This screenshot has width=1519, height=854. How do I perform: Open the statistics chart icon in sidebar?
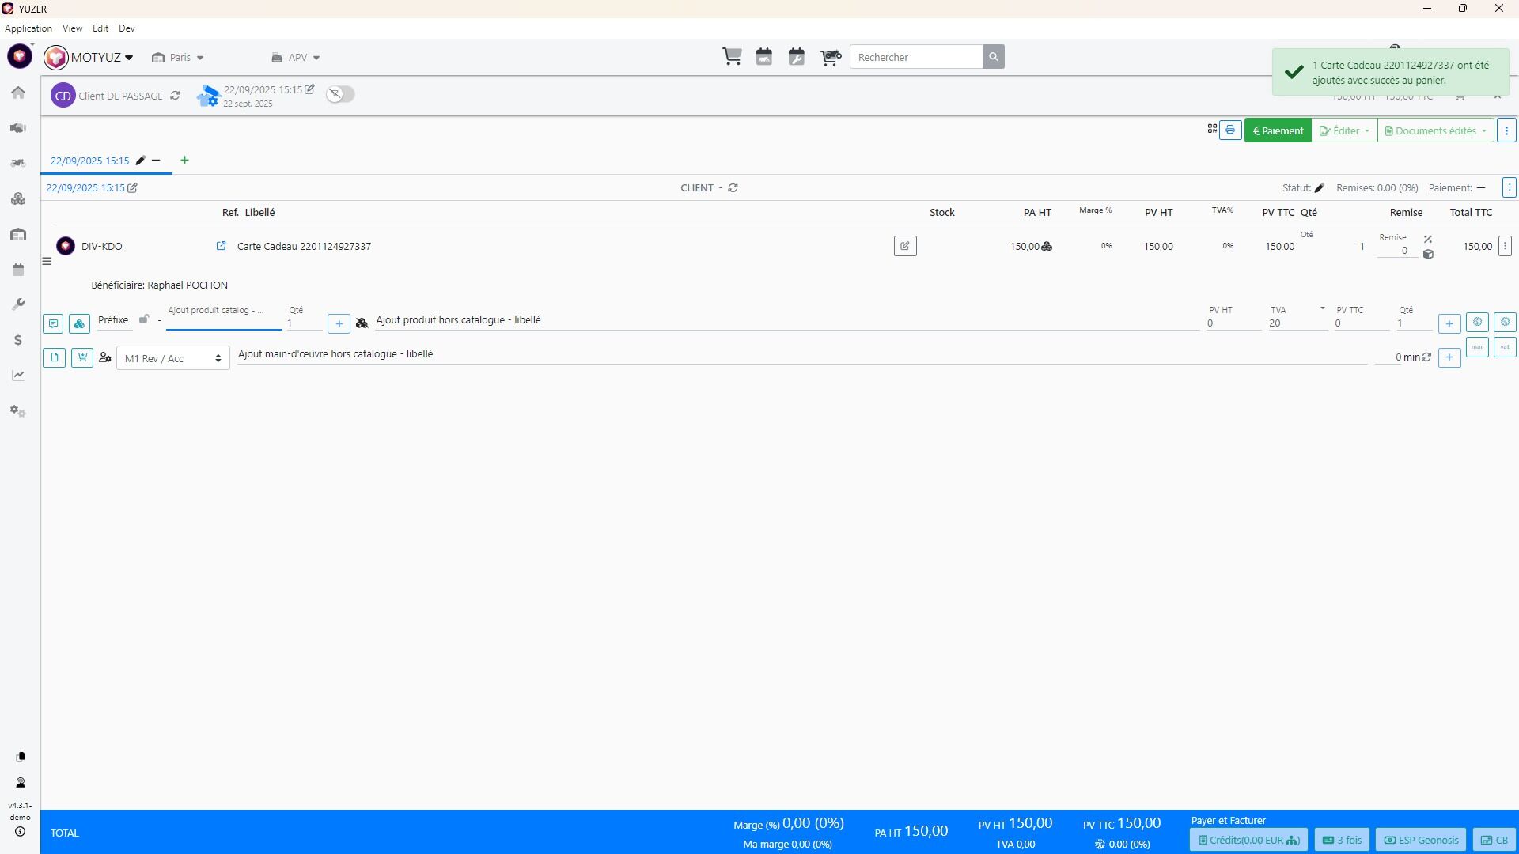coord(18,376)
